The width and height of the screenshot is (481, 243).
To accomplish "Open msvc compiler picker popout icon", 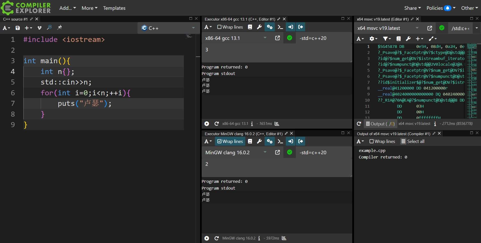I will tap(430, 28).
